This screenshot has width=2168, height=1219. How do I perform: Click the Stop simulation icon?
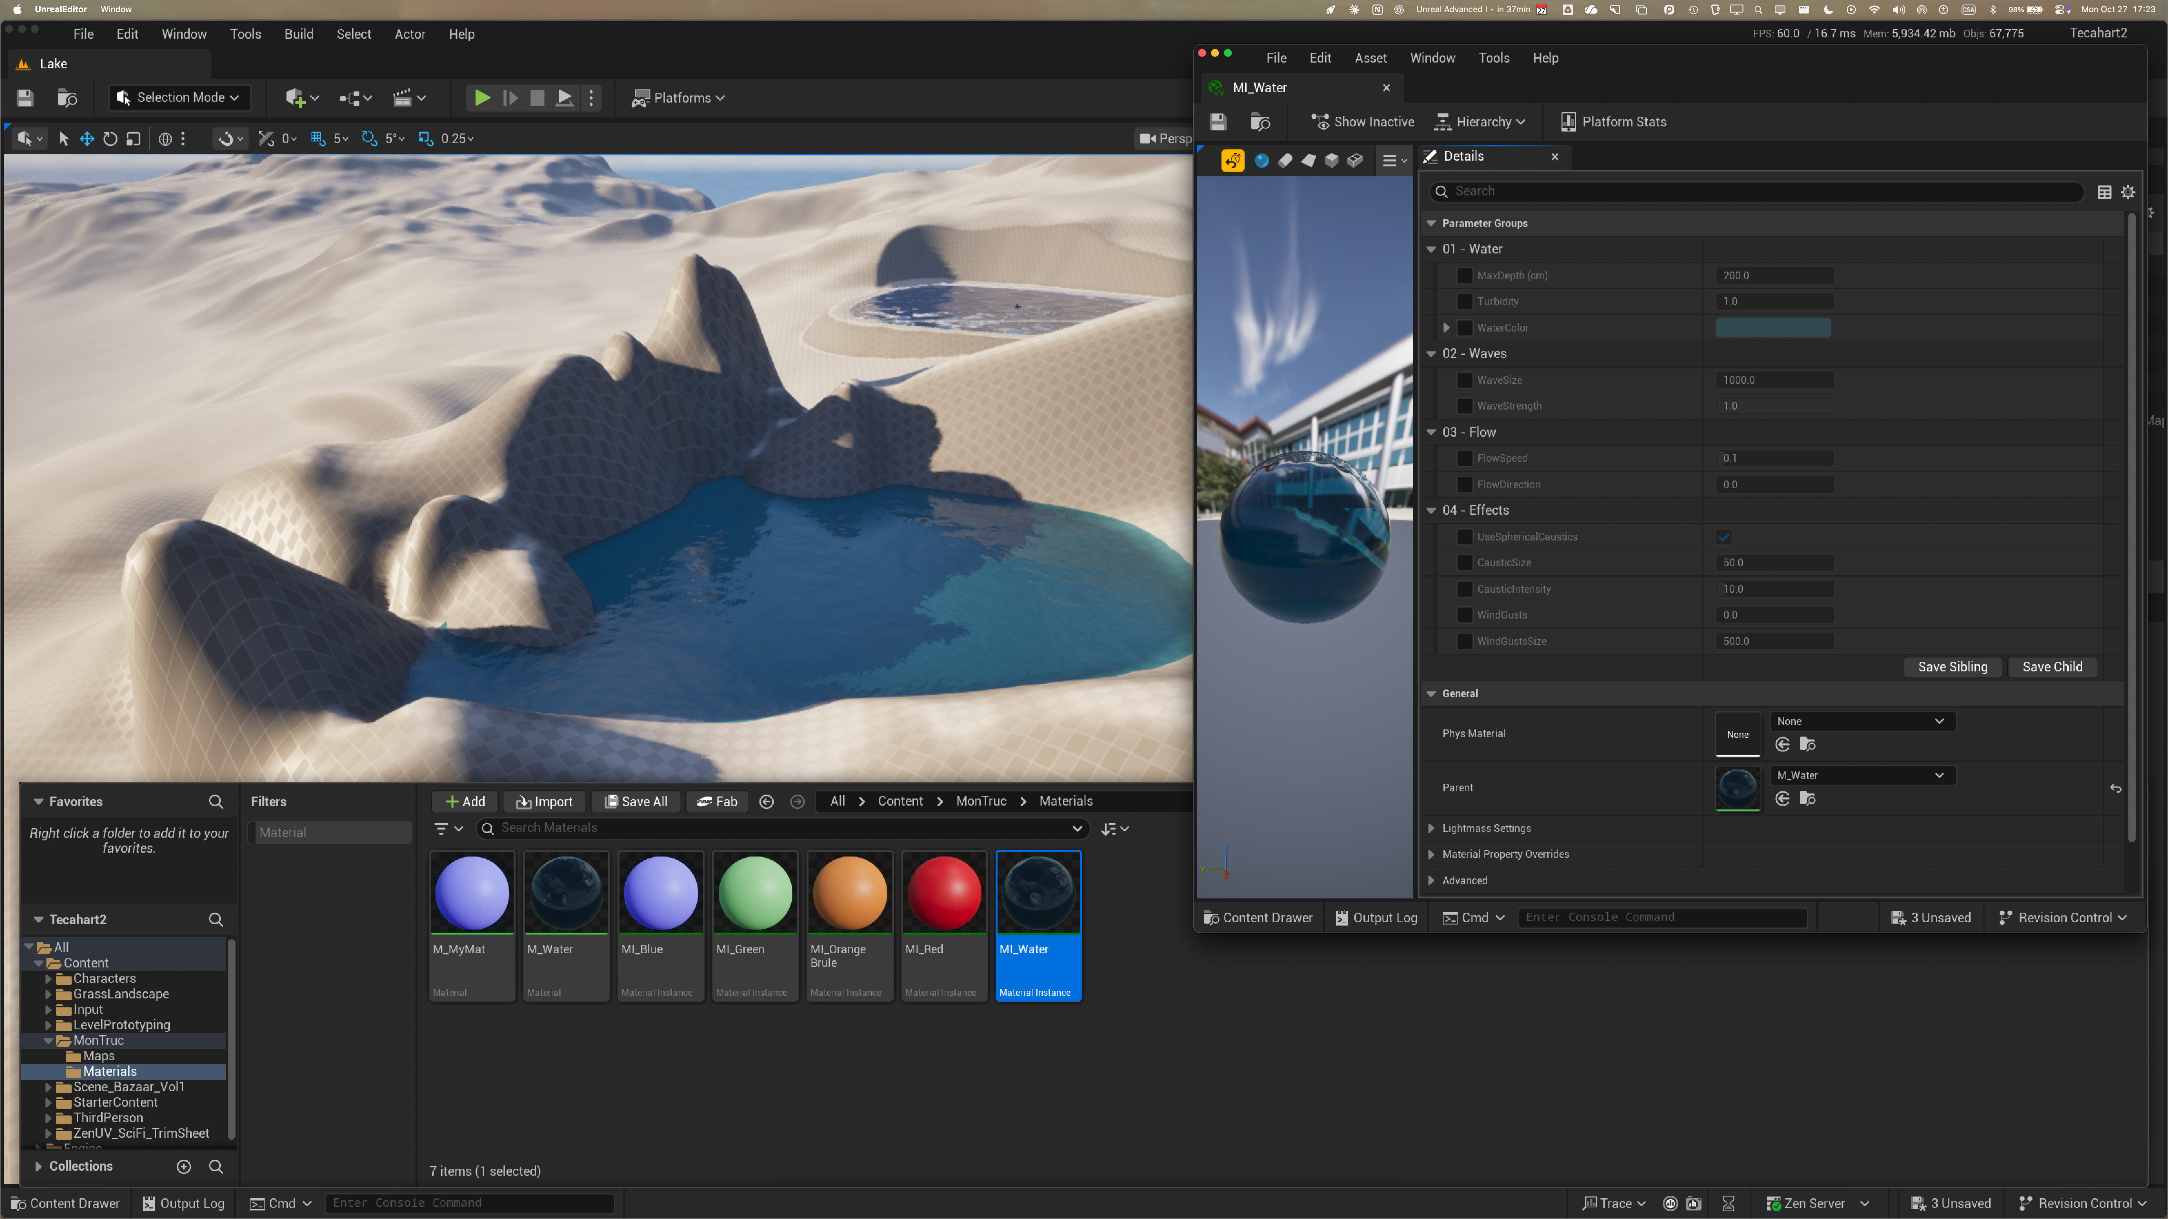pyautogui.click(x=537, y=98)
